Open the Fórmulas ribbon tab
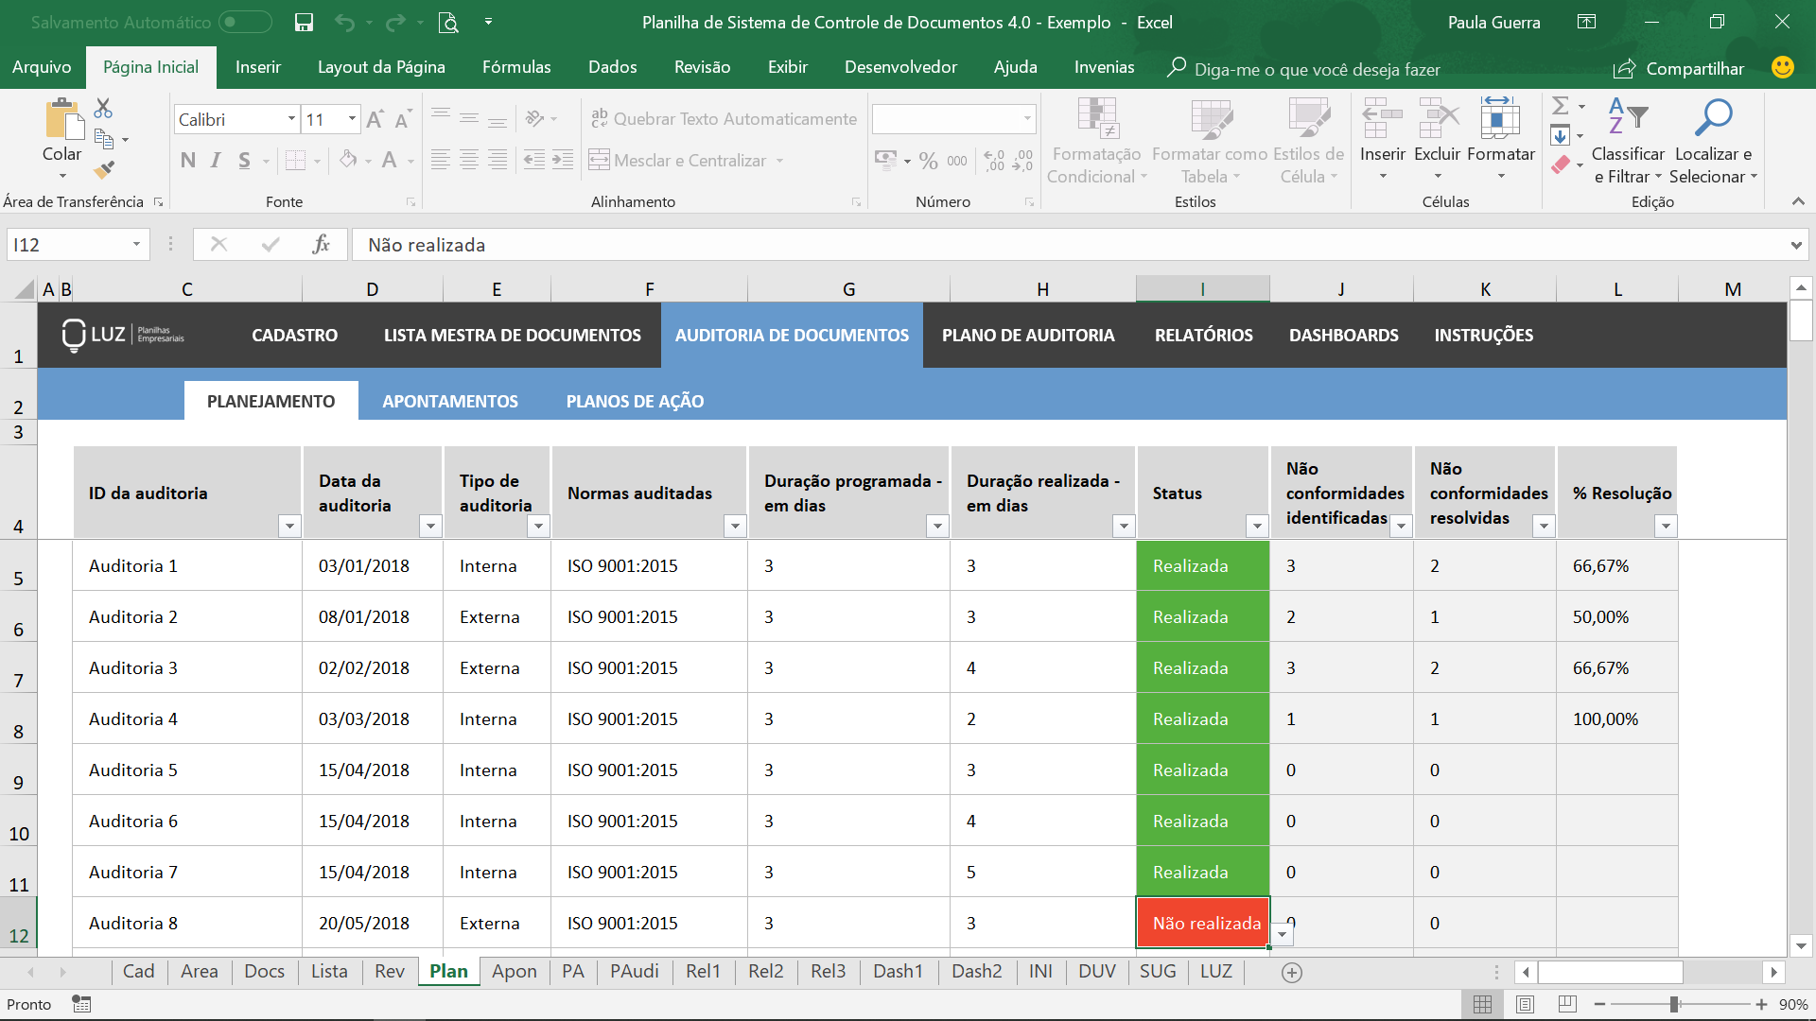This screenshot has width=1816, height=1021. pyautogui.click(x=516, y=67)
